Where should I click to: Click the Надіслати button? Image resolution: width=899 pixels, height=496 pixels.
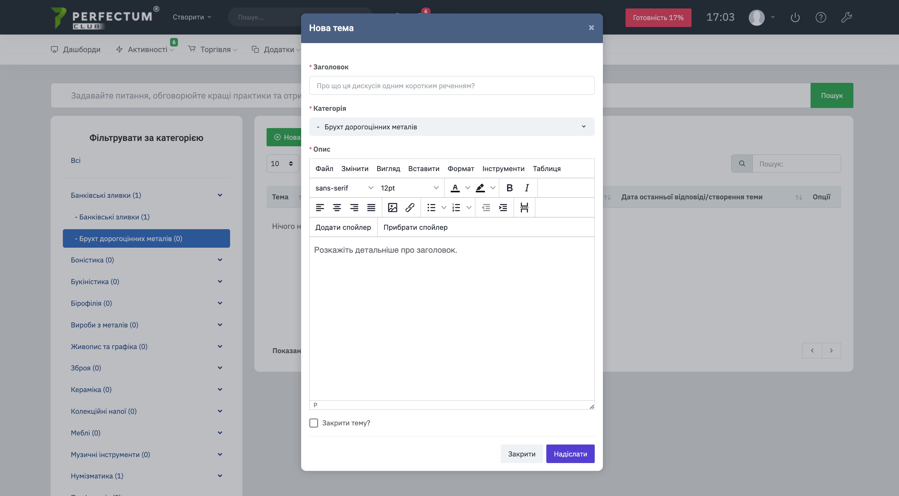[x=570, y=454]
